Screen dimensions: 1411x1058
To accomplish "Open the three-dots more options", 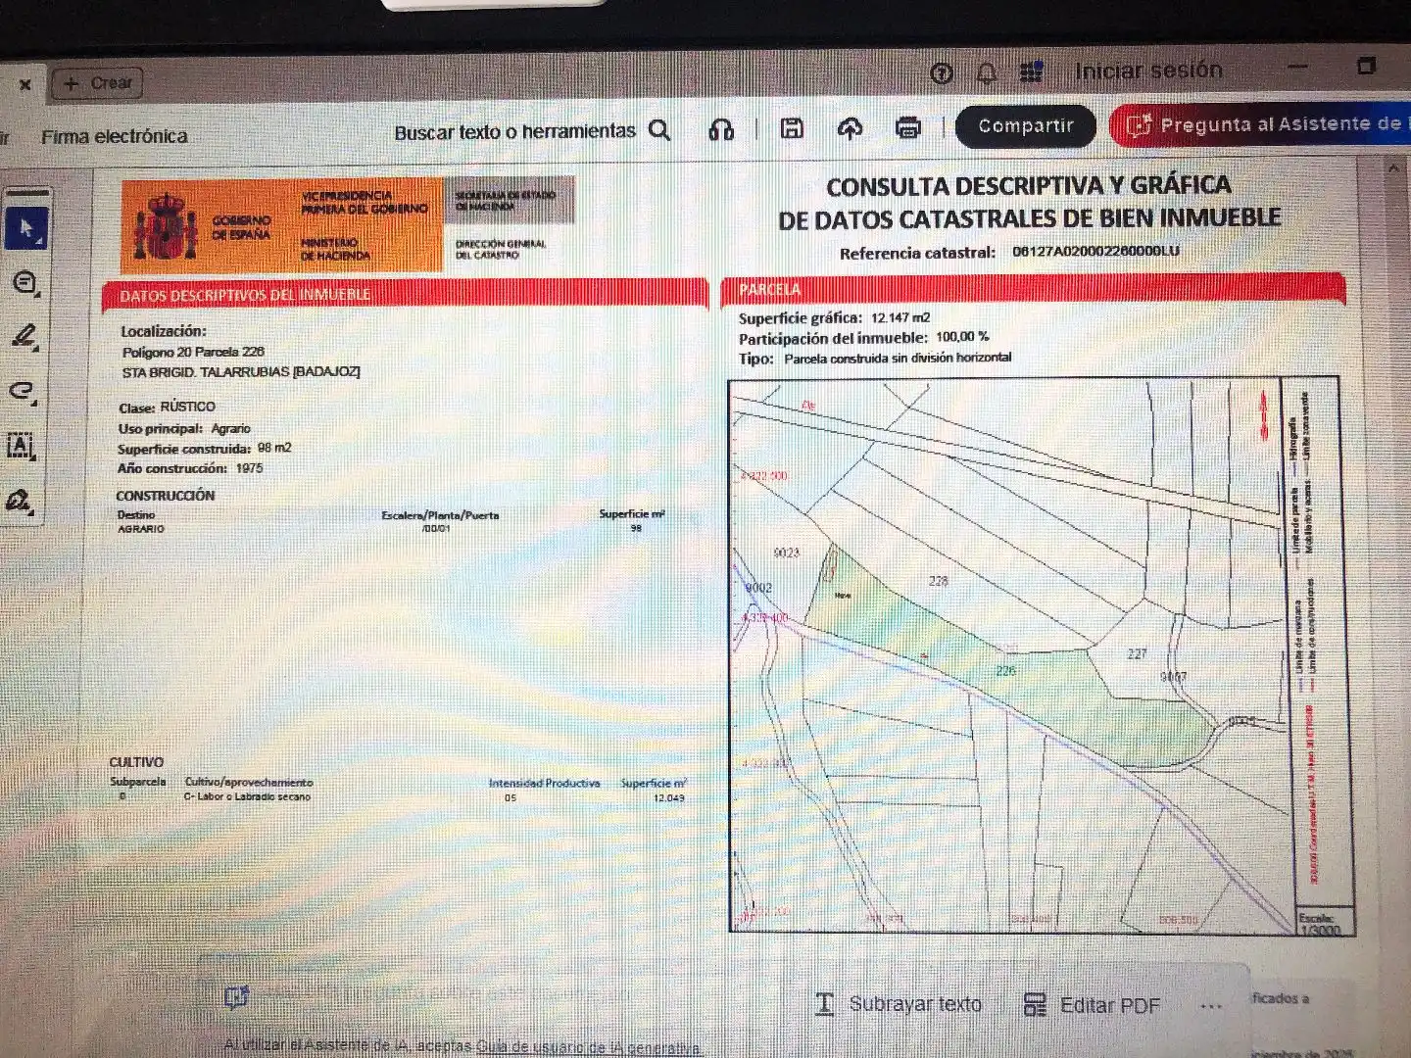I will (1211, 1006).
